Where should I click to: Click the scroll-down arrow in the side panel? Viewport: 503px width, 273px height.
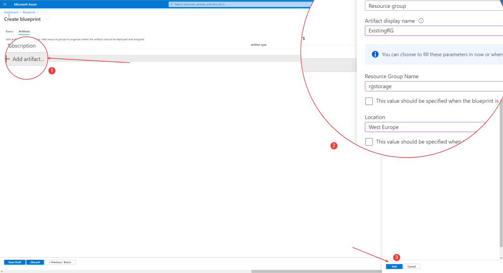point(501,257)
